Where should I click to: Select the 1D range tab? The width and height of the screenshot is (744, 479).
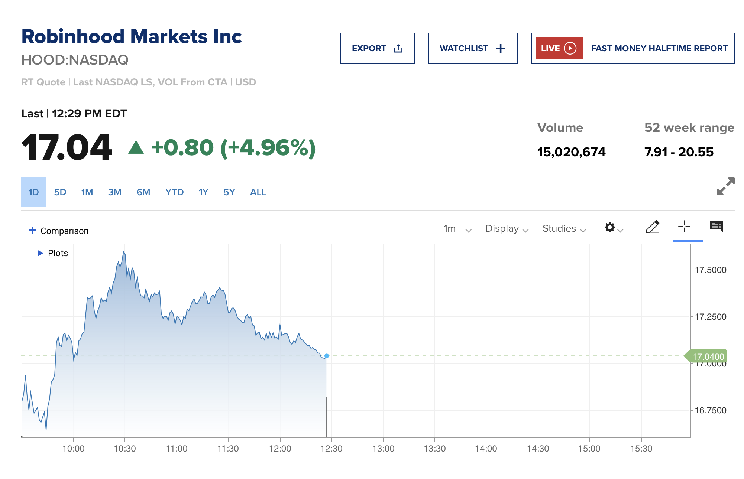pyautogui.click(x=34, y=192)
